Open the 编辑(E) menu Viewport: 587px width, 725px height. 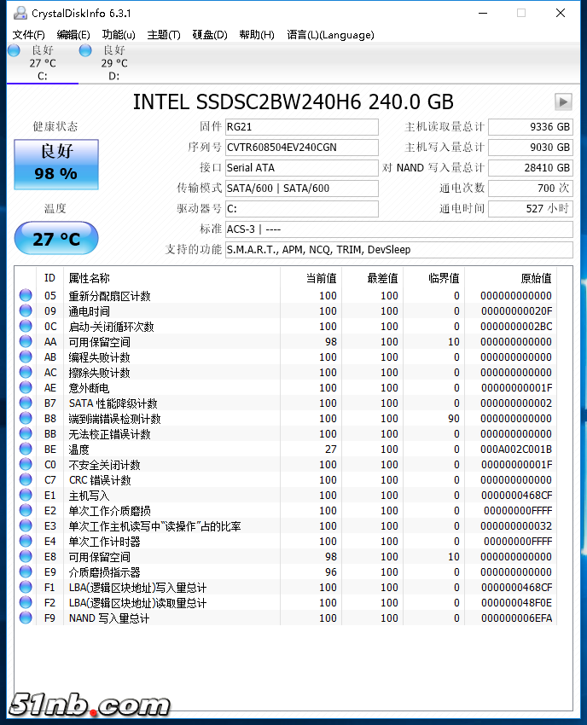tap(73, 35)
